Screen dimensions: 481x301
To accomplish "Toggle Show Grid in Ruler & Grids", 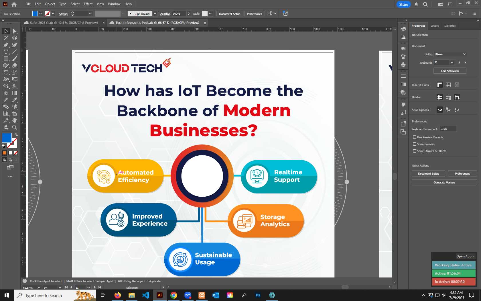I will [448, 85].
